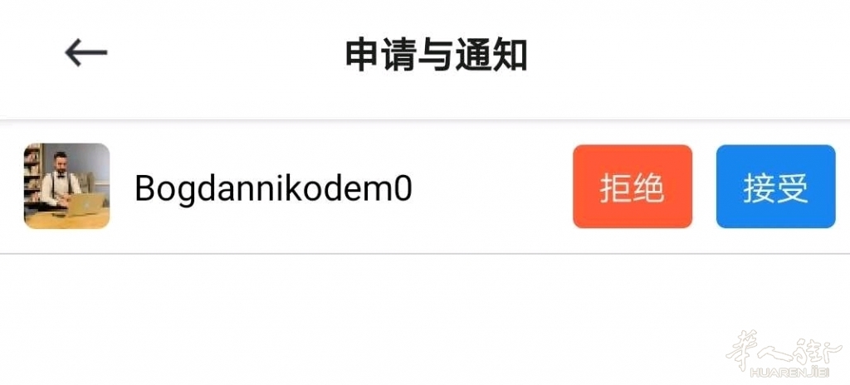Open the applicant's square profile photo
This screenshot has height=385, width=850.
tap(66, 186)
